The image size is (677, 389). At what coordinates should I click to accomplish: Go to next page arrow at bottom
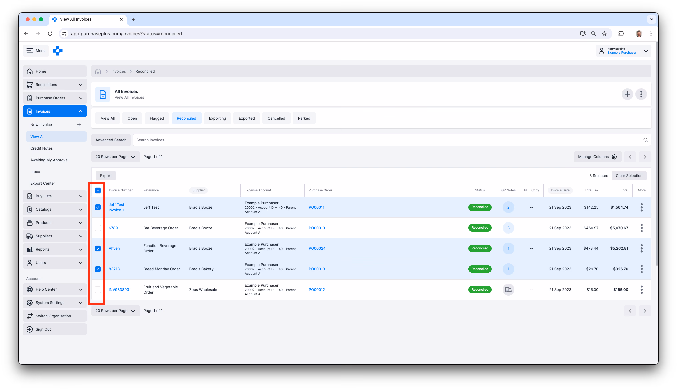[x=645, y=311]
